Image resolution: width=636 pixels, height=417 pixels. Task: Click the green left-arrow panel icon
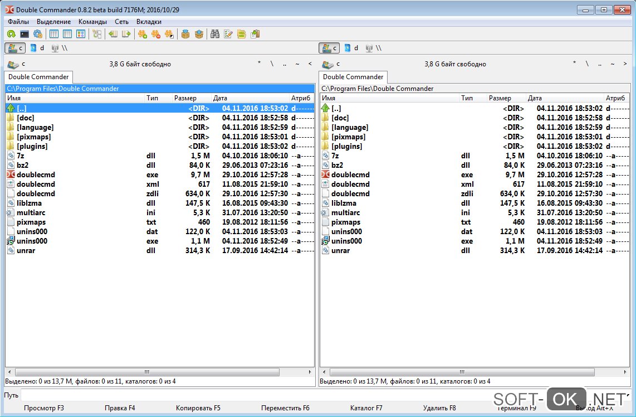113,34
